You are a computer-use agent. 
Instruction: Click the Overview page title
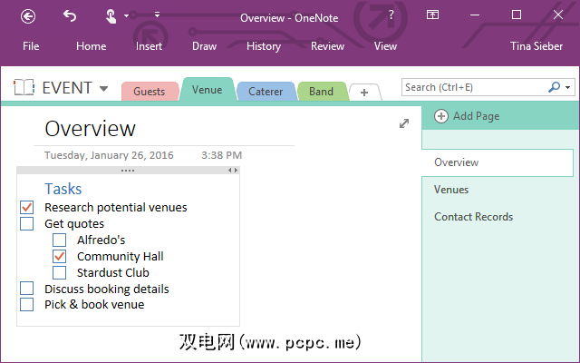[91, 129]
